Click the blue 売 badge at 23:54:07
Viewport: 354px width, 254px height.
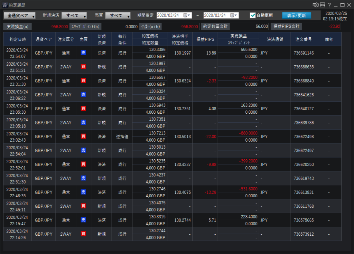[x=83, y=53]
